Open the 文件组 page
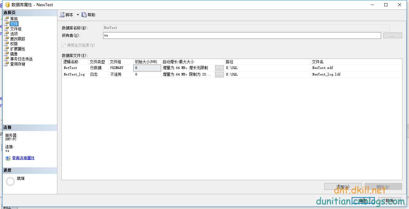 (x=16, y=29)
